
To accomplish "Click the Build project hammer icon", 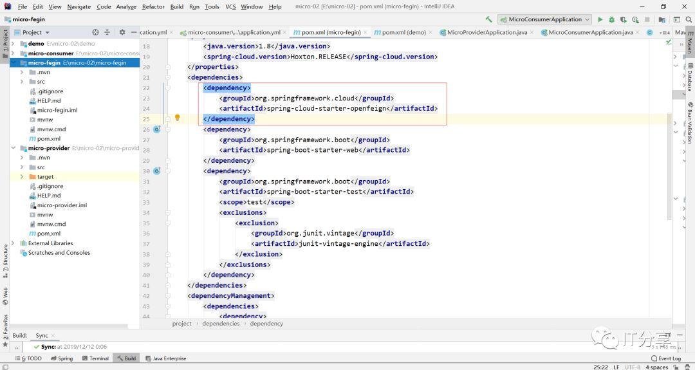I will tap(488, 19).
